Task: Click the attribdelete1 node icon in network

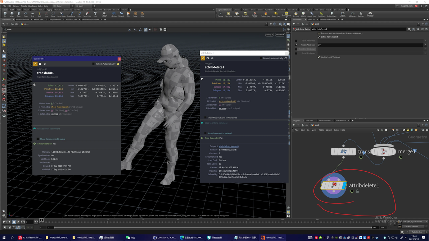Action: tap(334, 185)
